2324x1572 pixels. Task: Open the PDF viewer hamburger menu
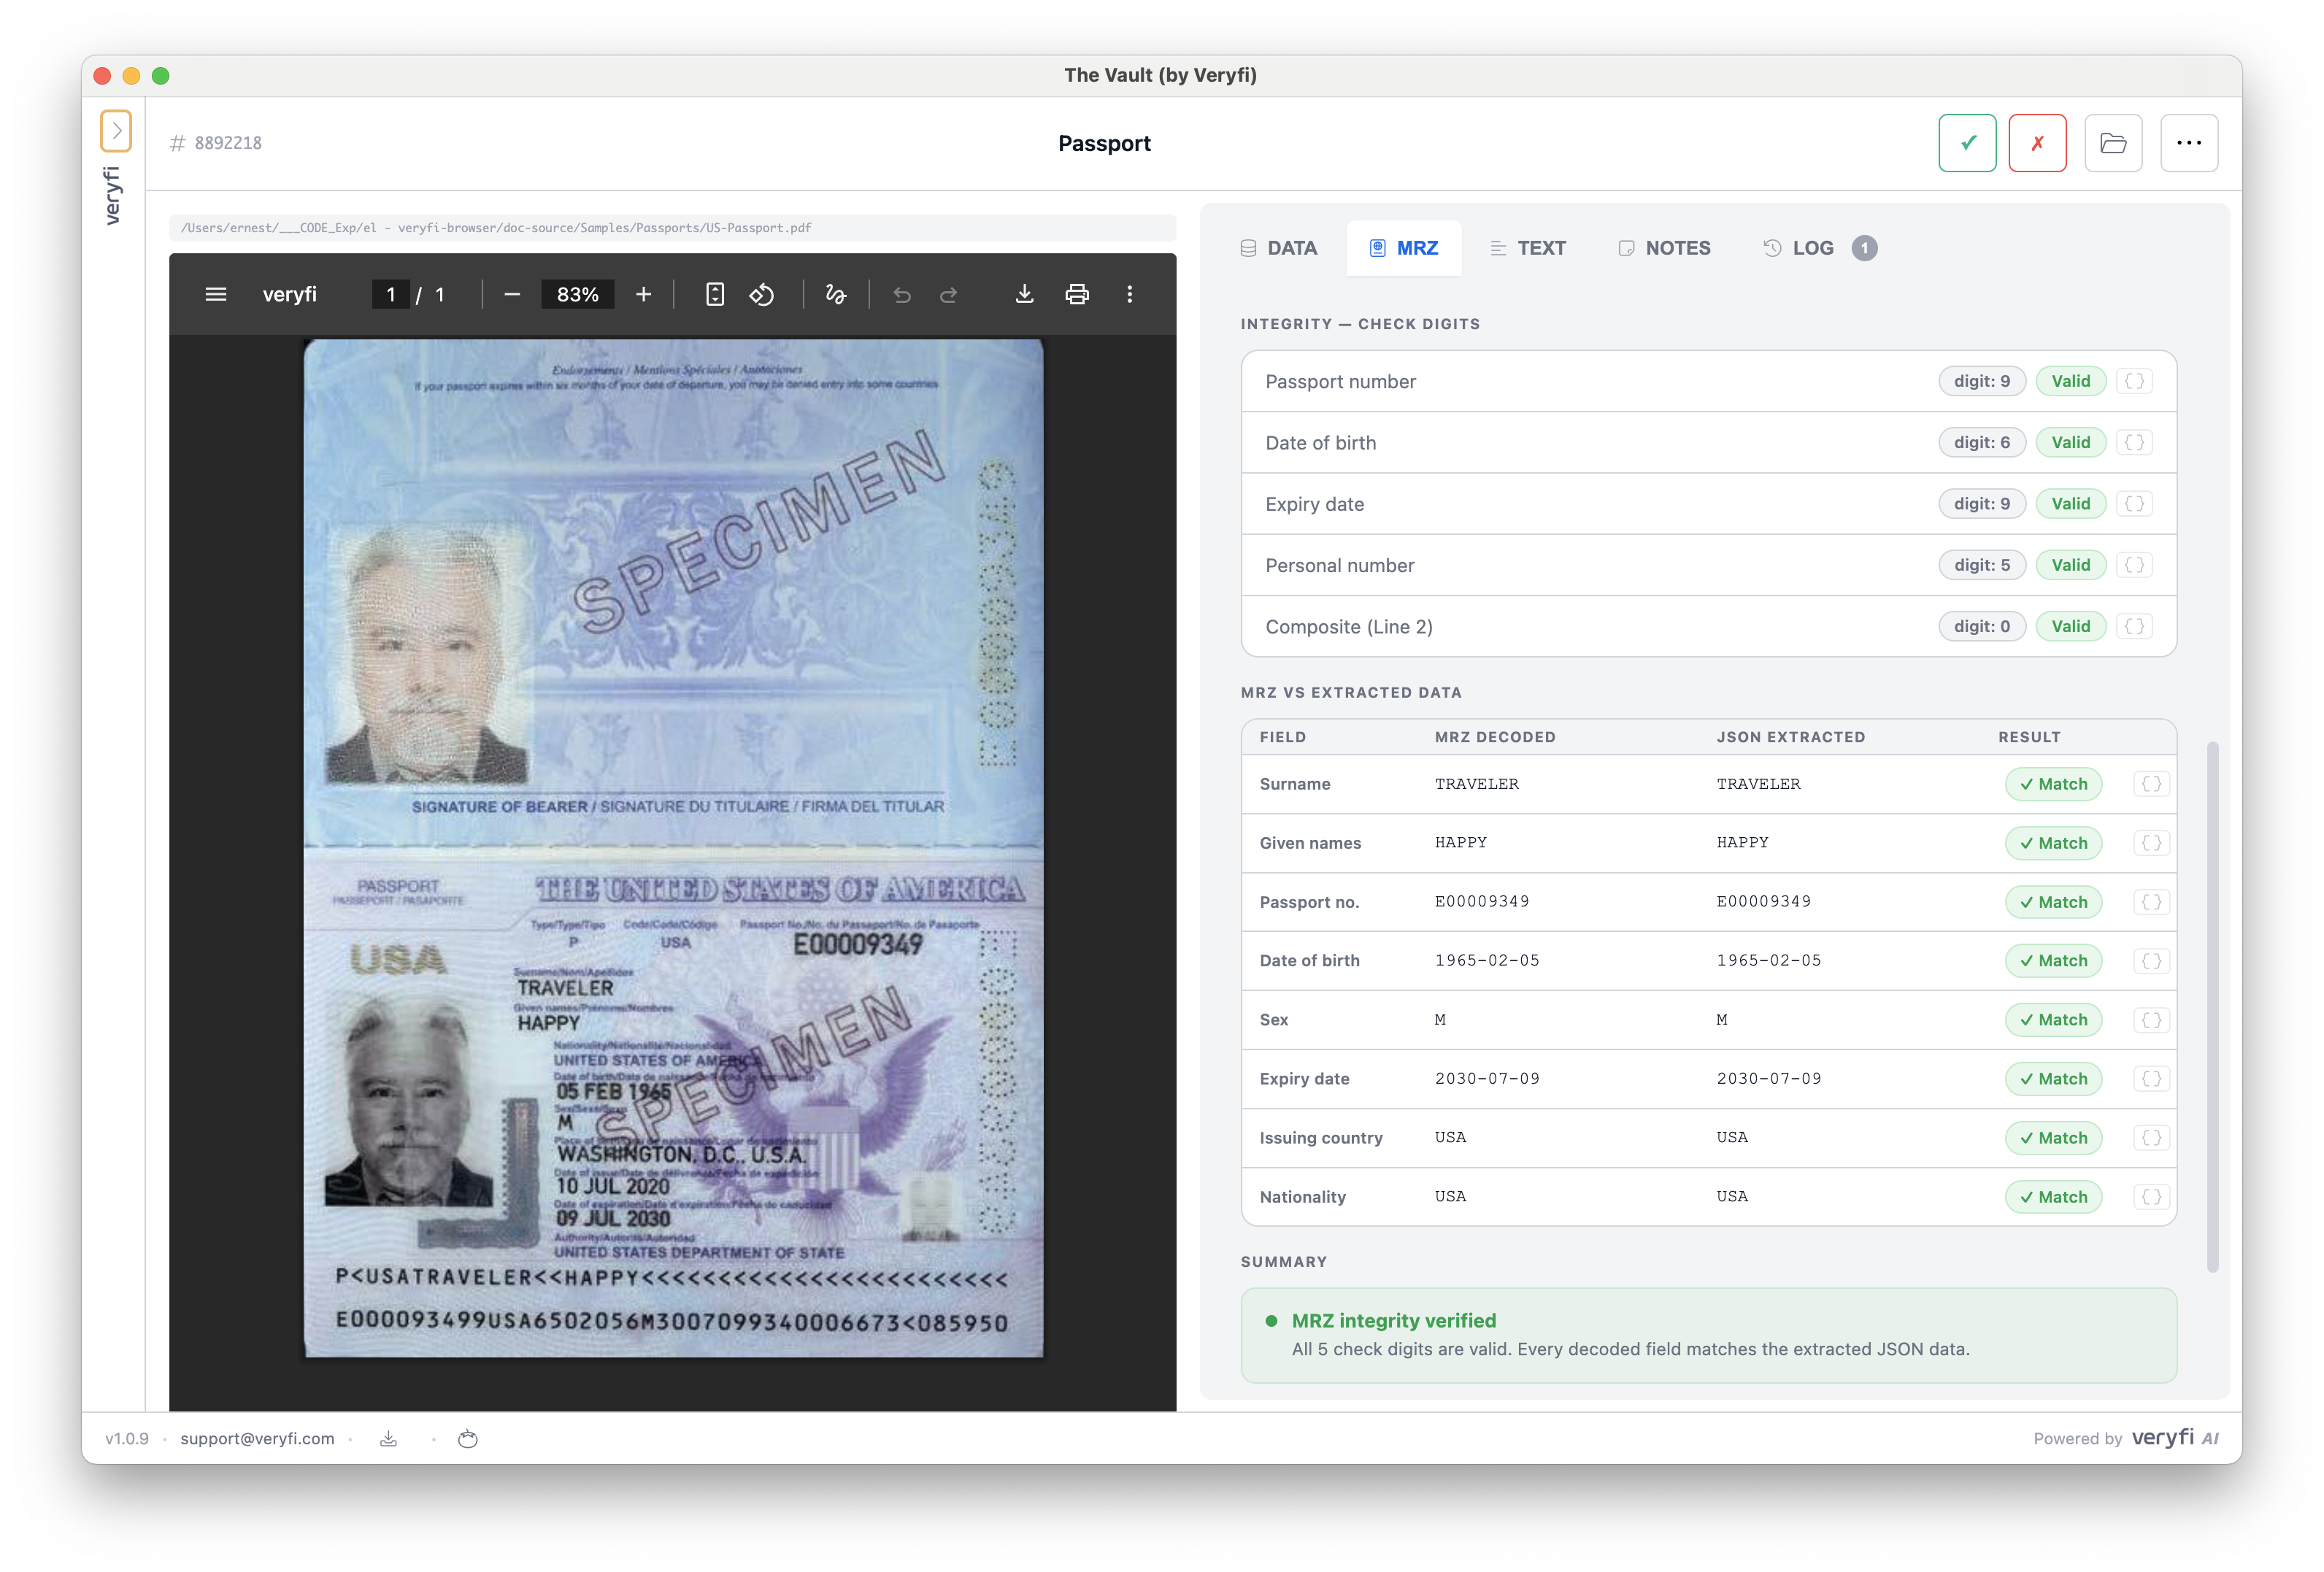[x=215, y=294]
